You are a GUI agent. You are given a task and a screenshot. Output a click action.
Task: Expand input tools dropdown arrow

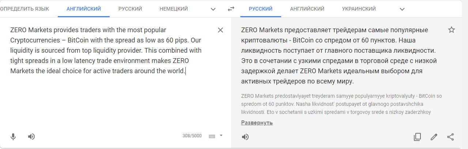(221, 135)
